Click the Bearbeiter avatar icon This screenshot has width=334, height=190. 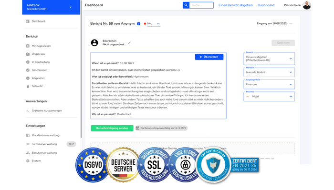click(94, 43)
